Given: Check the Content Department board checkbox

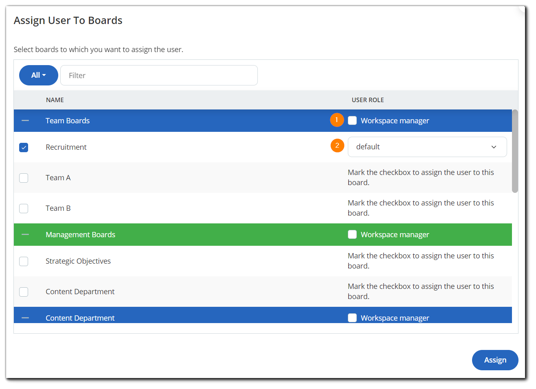Looking at the screenshot, I should click(24, 292).
